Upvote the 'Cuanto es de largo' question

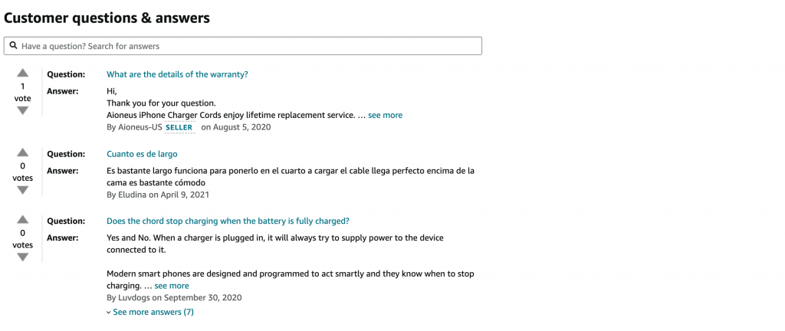(22, 152)
